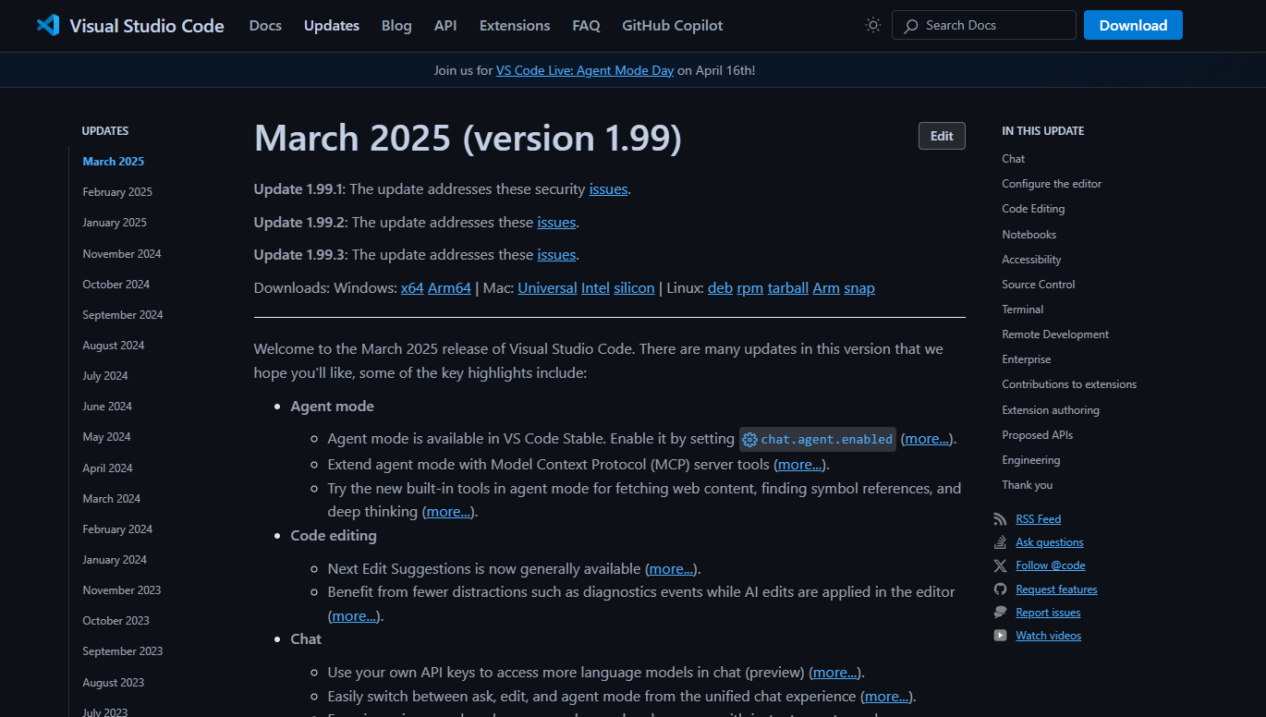The image size is (1266, 717).
Task: Open issues link for Update 1.99.3
Action: (x=556, y=254)
